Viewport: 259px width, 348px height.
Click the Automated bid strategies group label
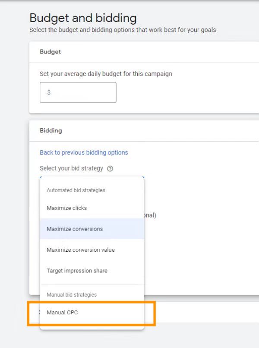pos(76,190)
